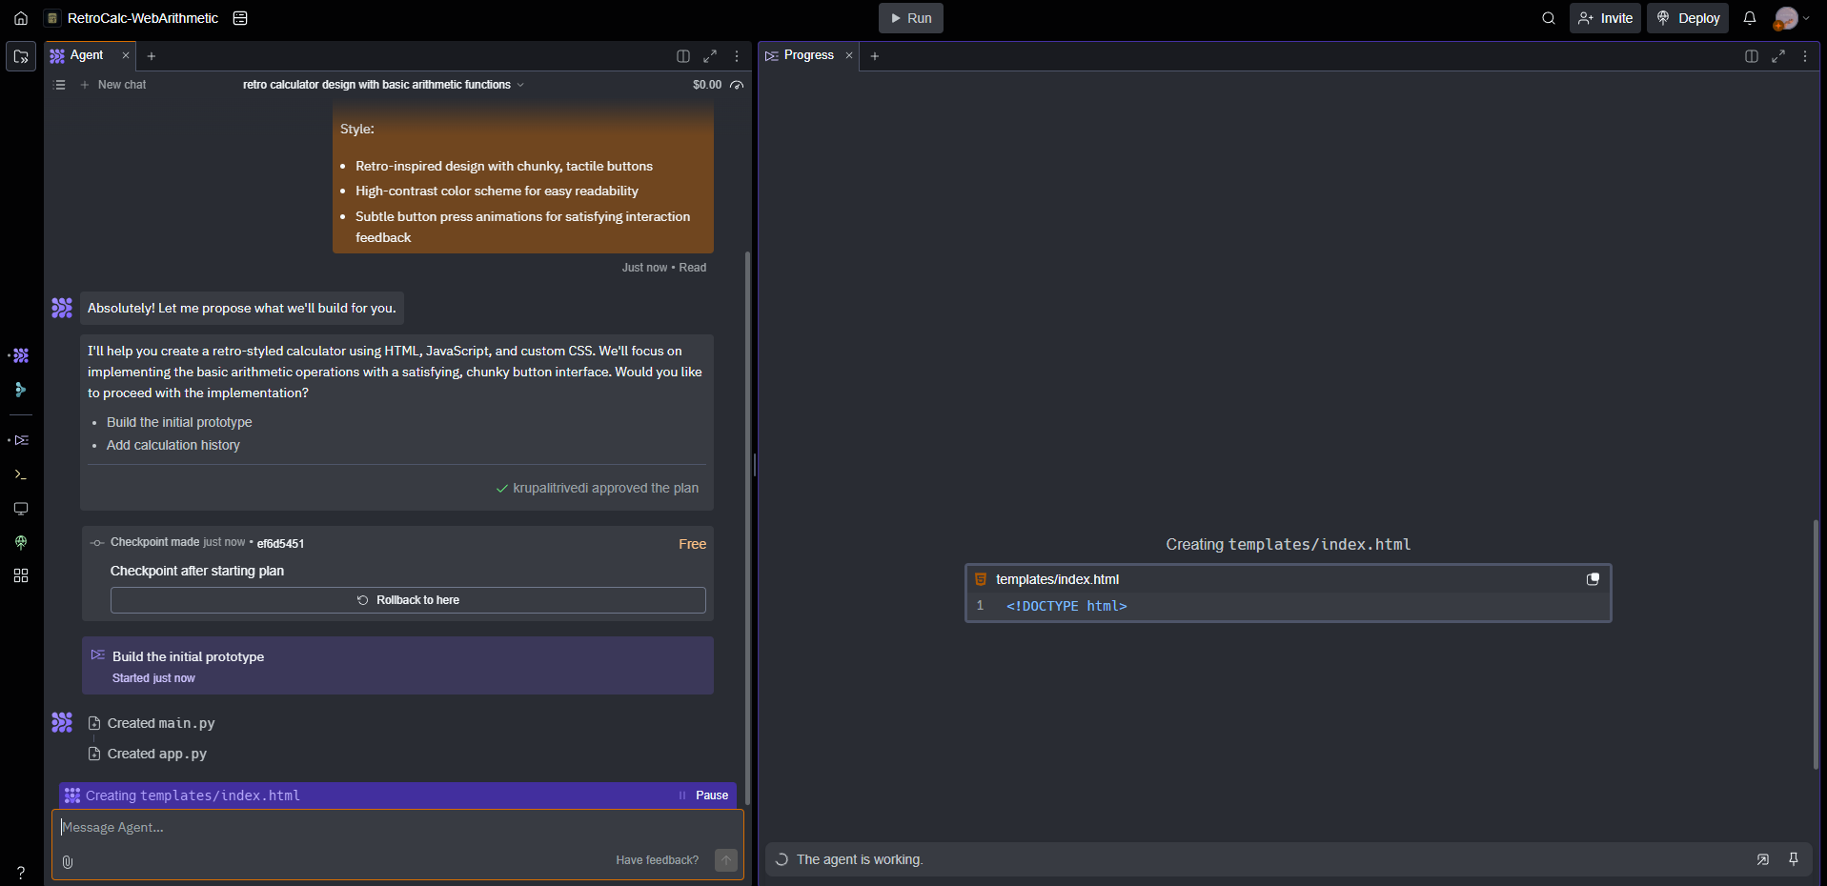Image resolution: width=1827 pixels, height=886 pixels.
Task: Open the Created app.py entry
Action: tap(148, 754)
